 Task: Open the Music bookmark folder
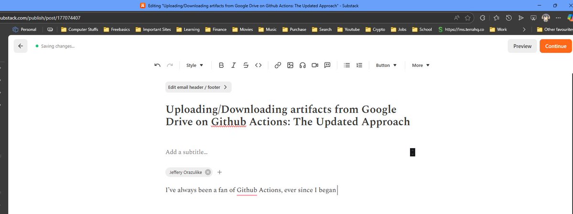click(268, 30)
